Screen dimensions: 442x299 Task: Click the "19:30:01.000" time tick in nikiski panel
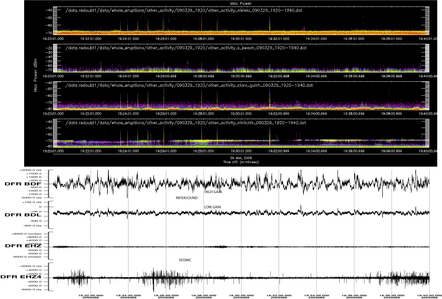click(241, 39)
